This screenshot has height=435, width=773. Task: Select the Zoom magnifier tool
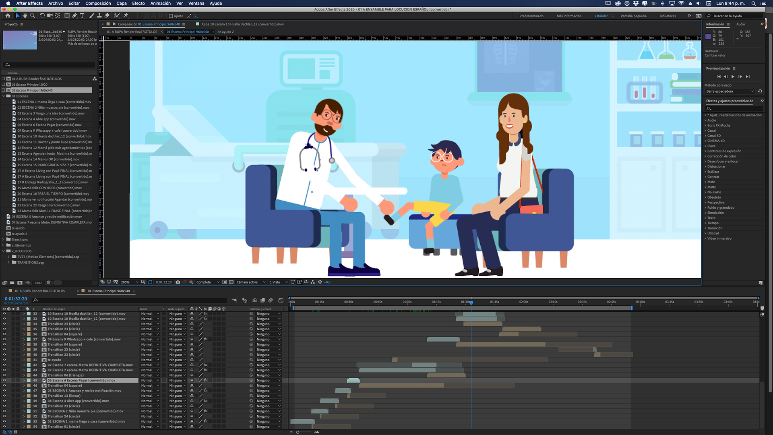point(33,16)
